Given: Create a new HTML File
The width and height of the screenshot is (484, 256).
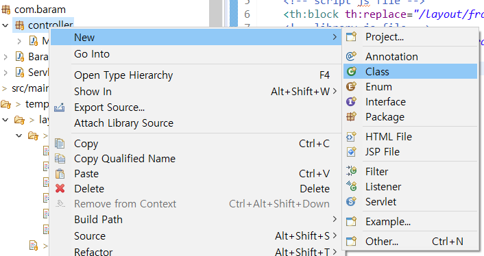Looking at the screenshot, I should click(x=410, y=136).
